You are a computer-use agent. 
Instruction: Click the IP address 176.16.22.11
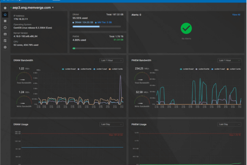pyautogui.click(x=21, y=19)
